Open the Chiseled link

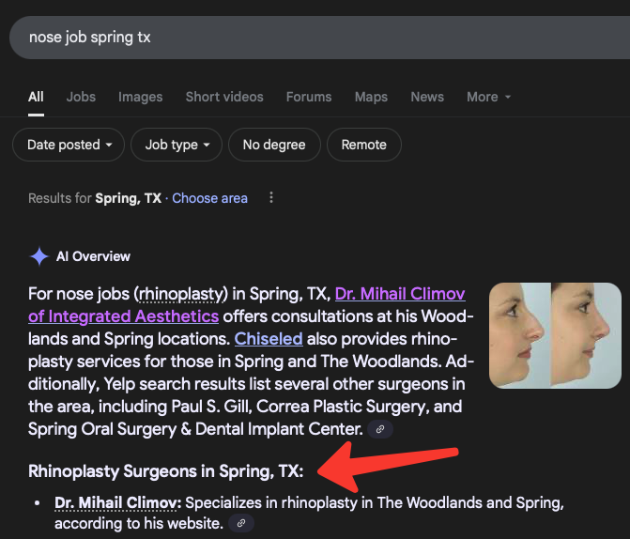pyautogui.click(x=269, y=339)
